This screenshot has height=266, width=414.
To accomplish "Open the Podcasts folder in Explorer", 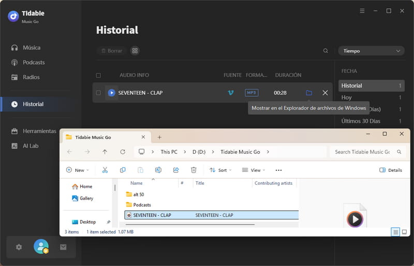I will pyautogui.click(x=142, y=205).
